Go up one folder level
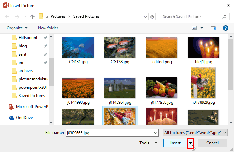234x152 pixels. pos(32,17)
